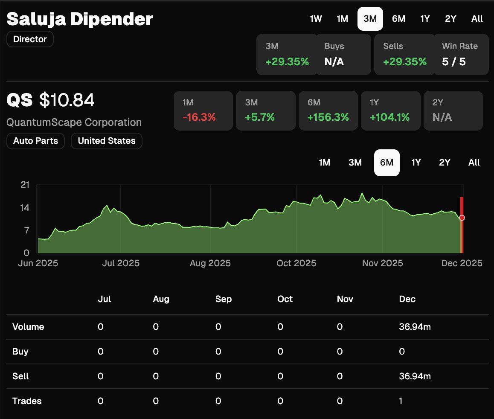Click the Jul column header
This screenshot has height=419, width=494.
(104, 299)
